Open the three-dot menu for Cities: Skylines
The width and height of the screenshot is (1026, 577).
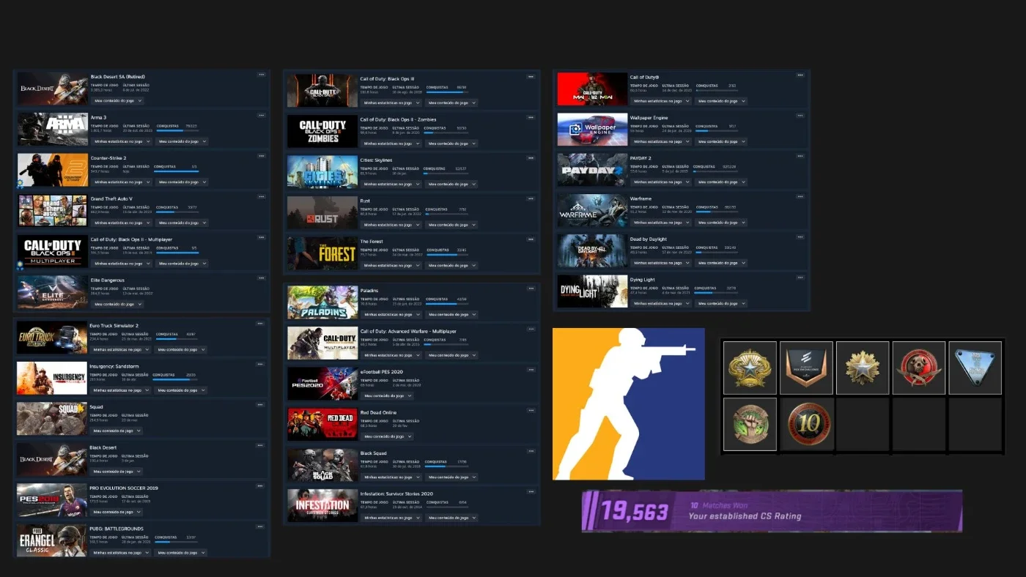click(x=531, y=158)
